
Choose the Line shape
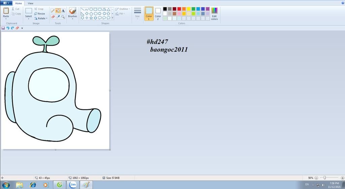82,9
